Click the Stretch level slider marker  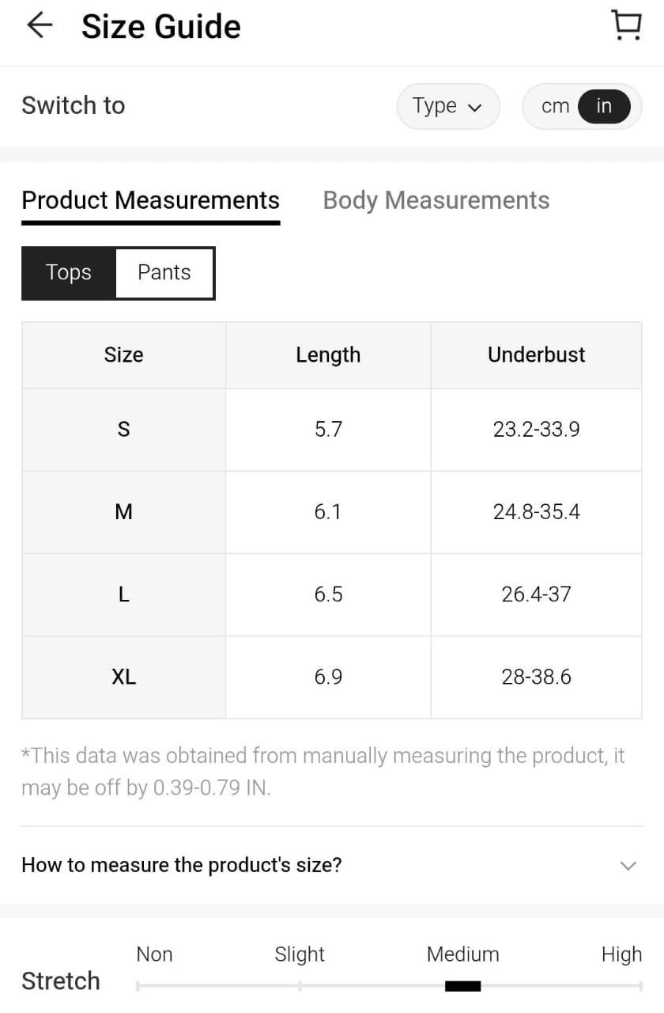[462, 986]
